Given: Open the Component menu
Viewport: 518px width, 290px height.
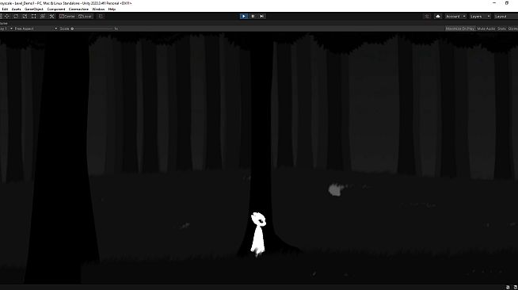Looking at the screenshot, I should [x=55, y=10].
